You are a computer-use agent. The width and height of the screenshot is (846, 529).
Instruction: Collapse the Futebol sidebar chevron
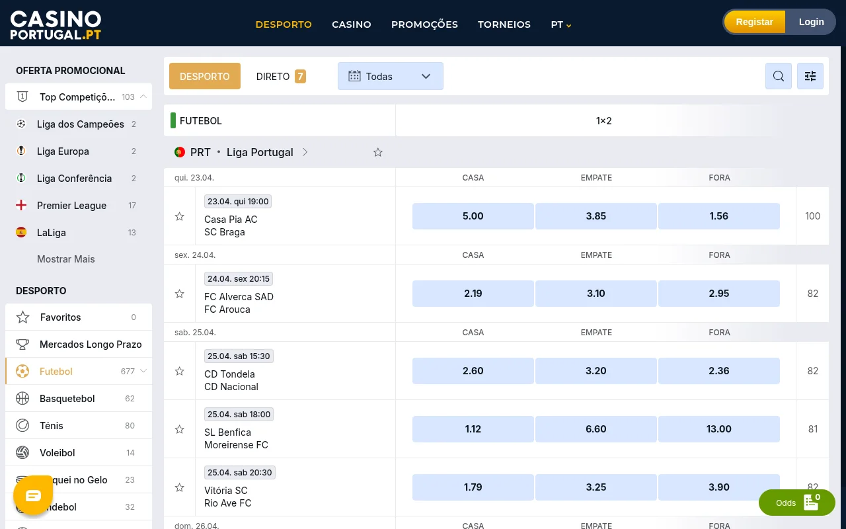[143, 372]
